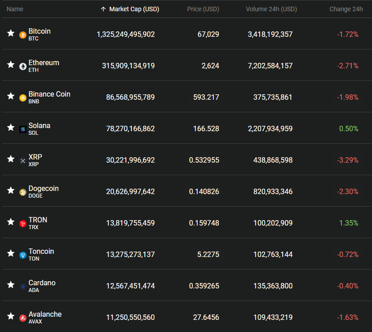Click the Ethereum diamond logo icon
372x332 pixels.
[x=23, y=66]
